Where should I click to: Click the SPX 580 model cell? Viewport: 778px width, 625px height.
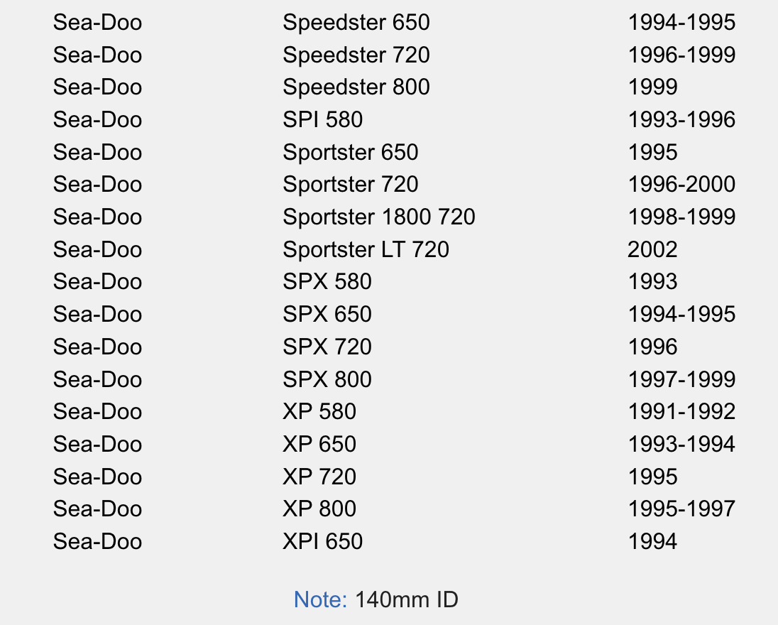point(327,281)
